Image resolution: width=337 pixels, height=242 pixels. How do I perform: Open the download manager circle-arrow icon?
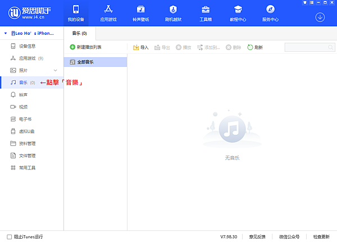point(320,17)
